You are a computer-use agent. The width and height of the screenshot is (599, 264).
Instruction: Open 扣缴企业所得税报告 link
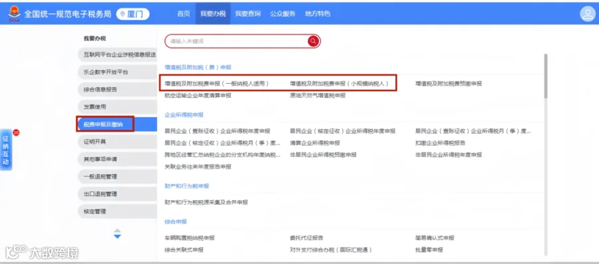pos(440,143)
